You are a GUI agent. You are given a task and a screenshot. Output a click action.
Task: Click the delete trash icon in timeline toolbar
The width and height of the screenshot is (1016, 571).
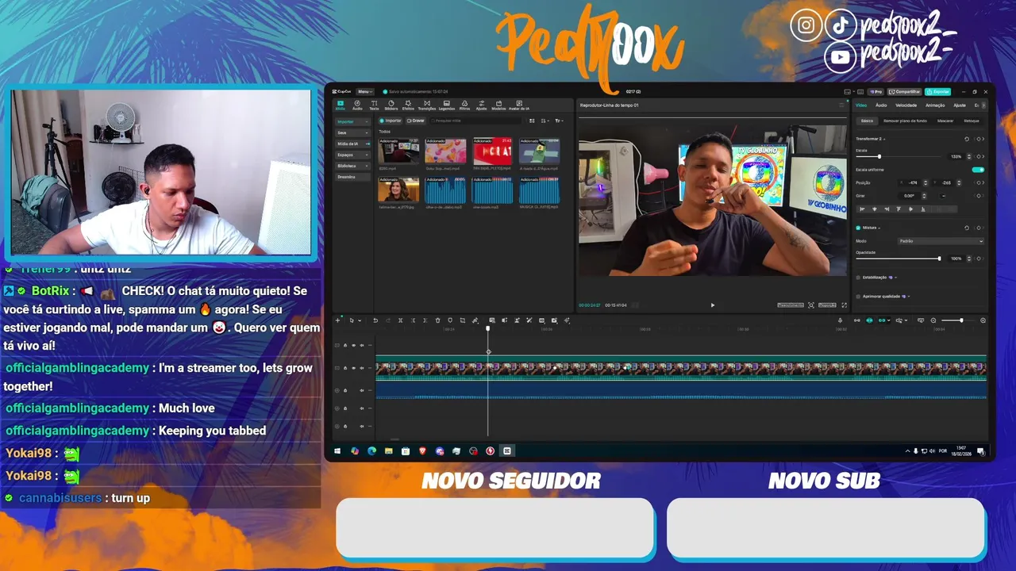click(438, 320)
